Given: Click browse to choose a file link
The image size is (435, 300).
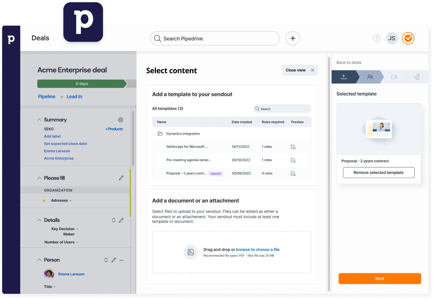Looking at the screenshot, I should (x=257, y=249).
